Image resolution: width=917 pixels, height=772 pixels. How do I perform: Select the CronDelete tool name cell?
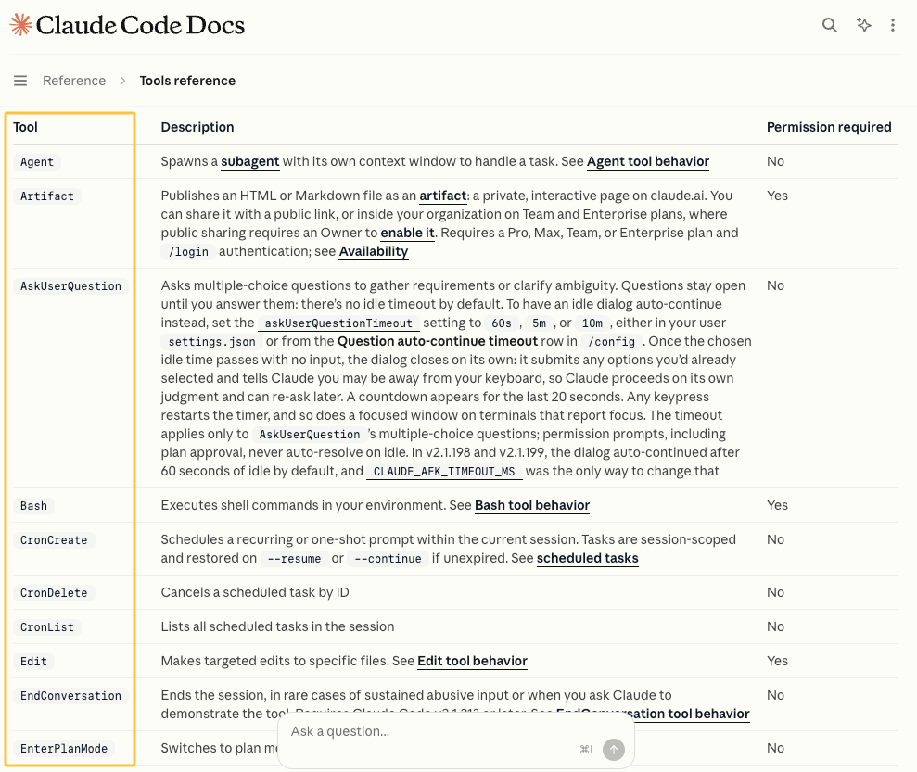(54, 593)
